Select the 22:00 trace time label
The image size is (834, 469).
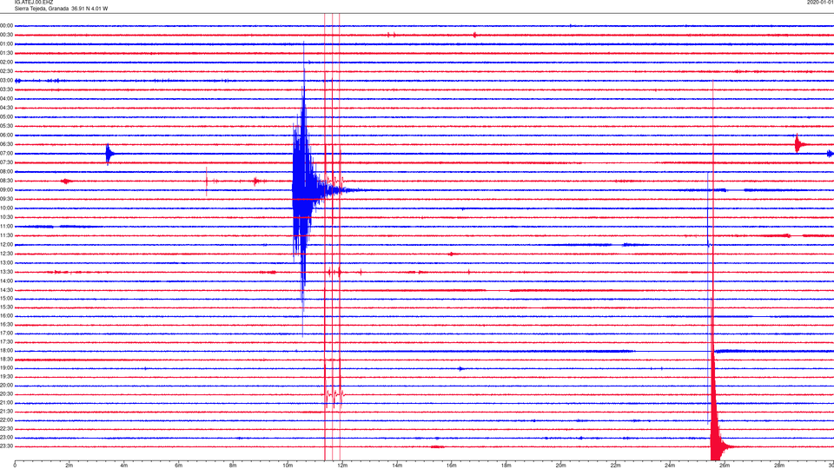[x=6, y=420]
